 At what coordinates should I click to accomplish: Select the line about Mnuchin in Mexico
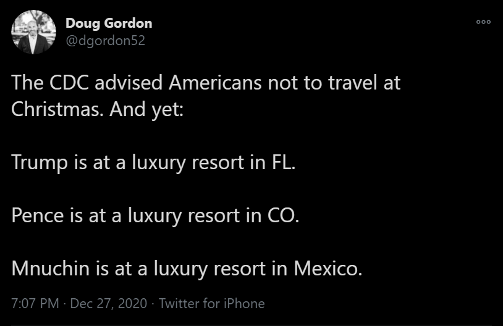187,269
